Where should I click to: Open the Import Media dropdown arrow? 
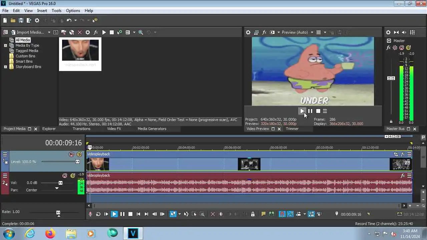[49, 32]
